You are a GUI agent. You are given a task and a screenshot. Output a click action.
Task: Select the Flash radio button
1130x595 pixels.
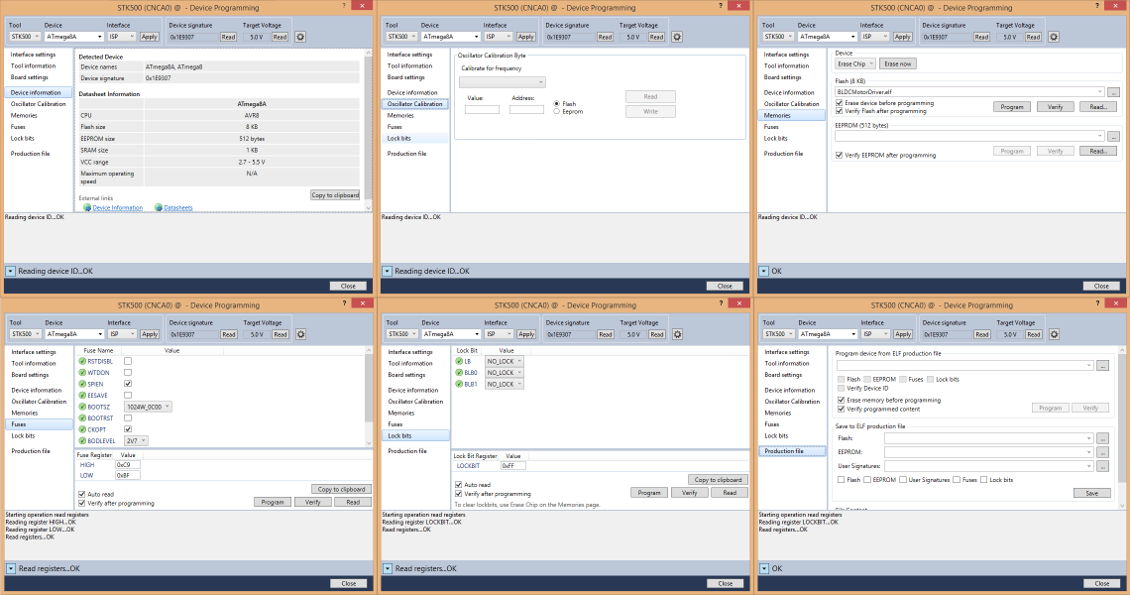(556, 104)
